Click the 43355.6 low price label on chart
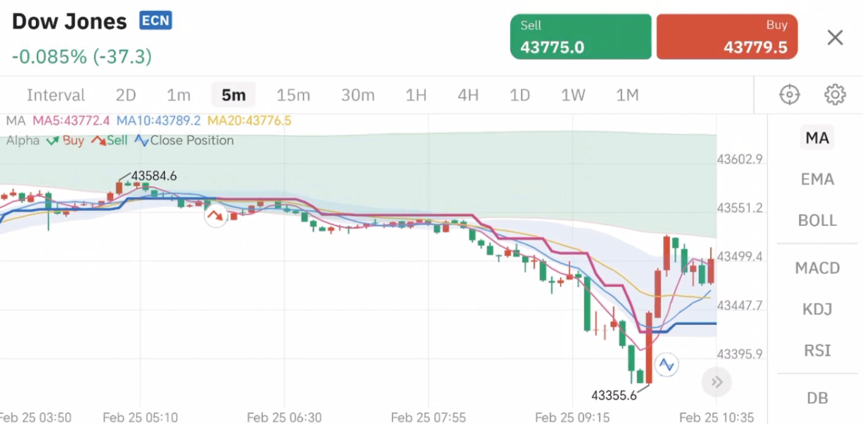Screen dimensions: 863x424 (614, 395)
